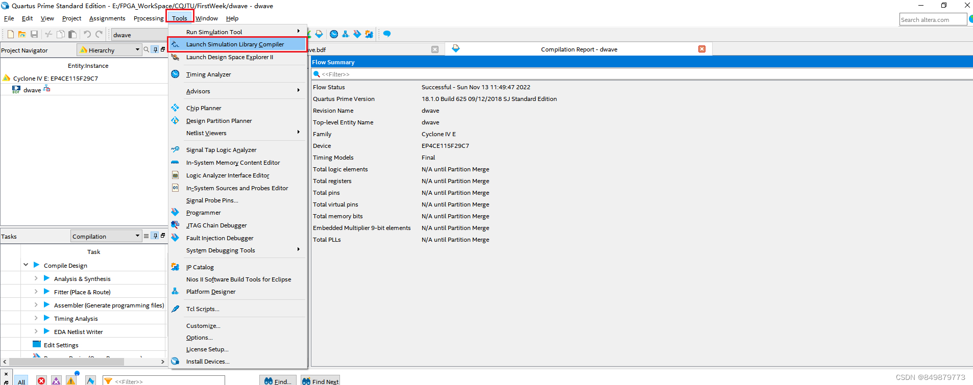Screen dimensions: 973x385
Task: Switch to Compilation Report - dwave tab
Action: tap(579, 49)
